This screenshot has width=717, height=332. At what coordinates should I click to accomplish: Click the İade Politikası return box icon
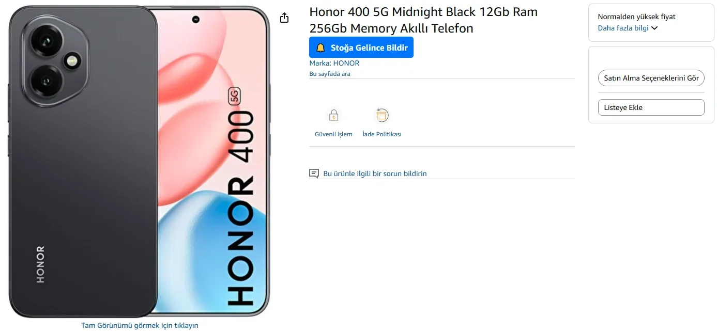[x=382, y=115]
